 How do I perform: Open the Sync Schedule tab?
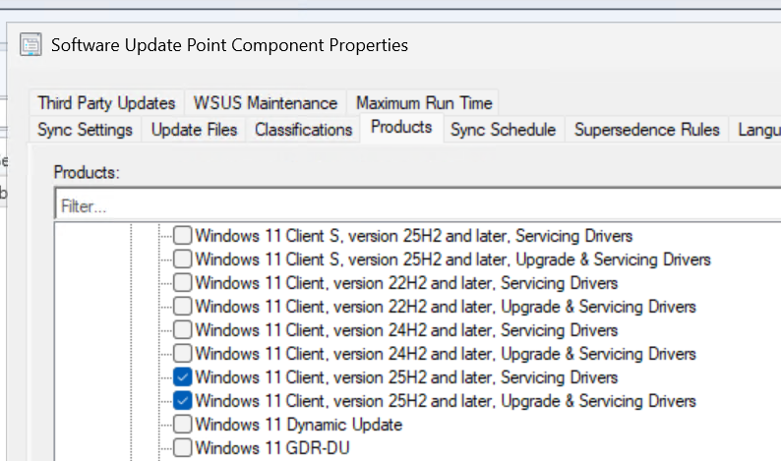503,130
